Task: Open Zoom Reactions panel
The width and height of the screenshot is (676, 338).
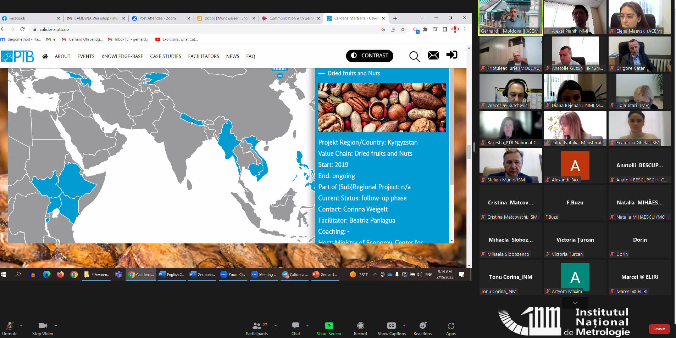Action: point(422,328)
